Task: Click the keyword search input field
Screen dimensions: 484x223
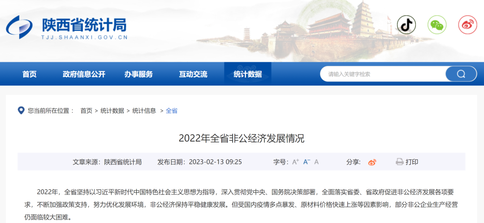Action: [x=383, y=74]
